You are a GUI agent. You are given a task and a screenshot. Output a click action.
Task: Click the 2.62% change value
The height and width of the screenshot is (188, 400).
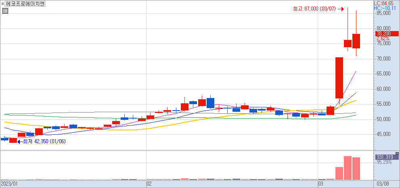point(383,38)
